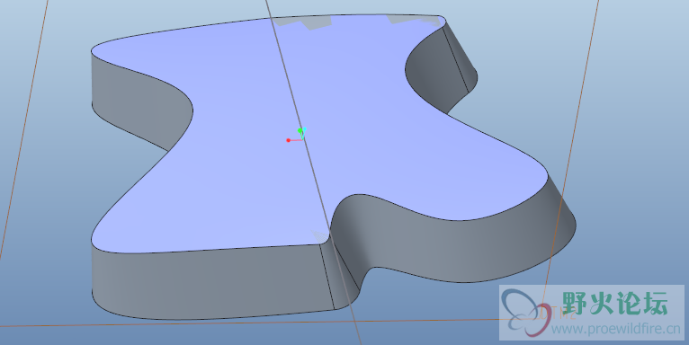This screenshot has width=689, height=345.
Task: Select the vertical seam edge on the front wall
Action: point(327,277)
